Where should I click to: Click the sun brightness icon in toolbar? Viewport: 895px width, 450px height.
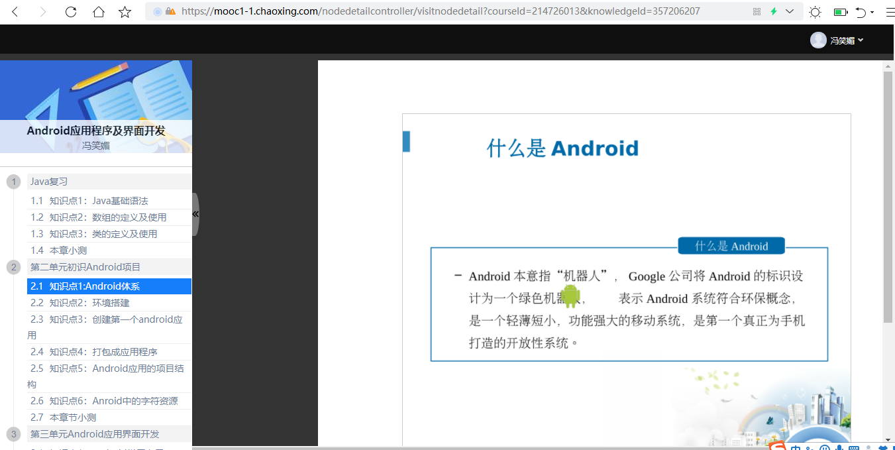point(815,12)
